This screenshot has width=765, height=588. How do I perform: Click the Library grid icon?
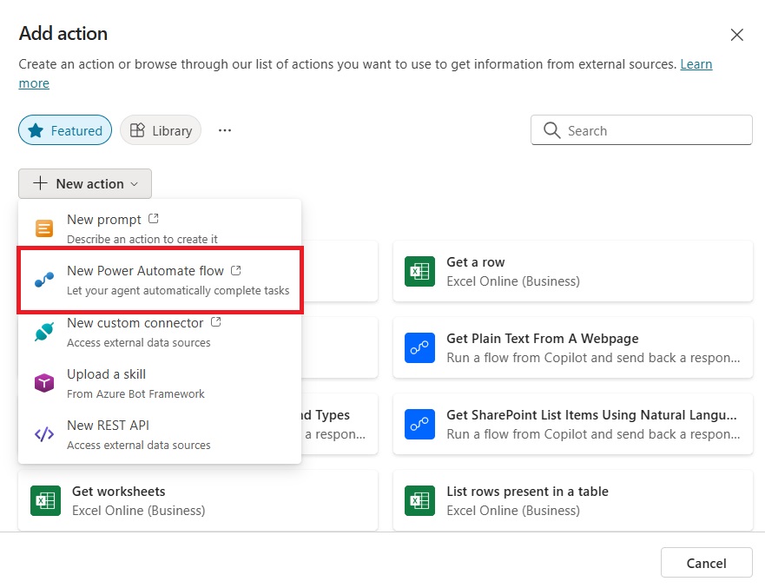137,130
